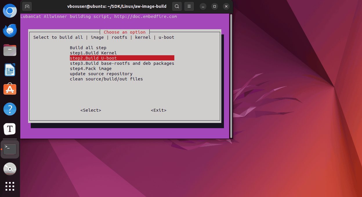Select 'step4.Pack image' option
362x197 pixels.
tap(91, 69)
